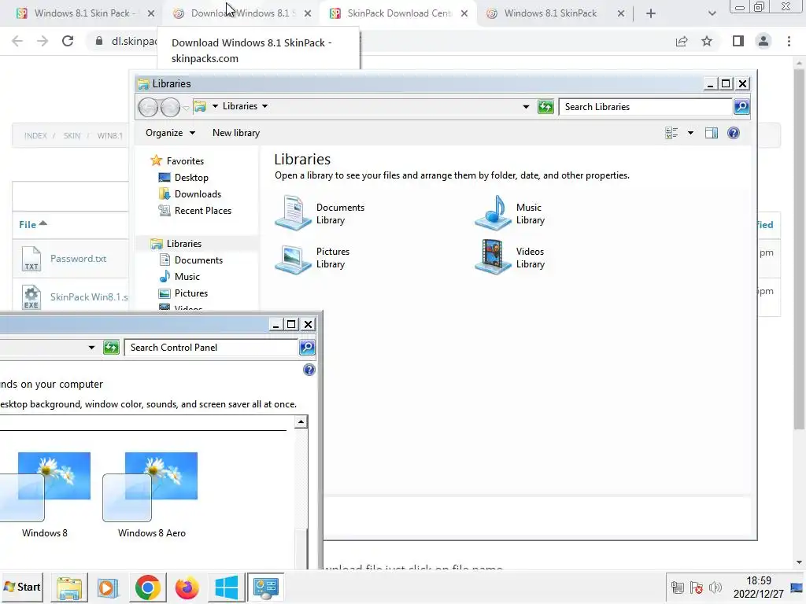806x604 pixels.
Task: Click the green refresh icon in Libraries address bar
Action: pyautogui.click(x=545, y=107)
